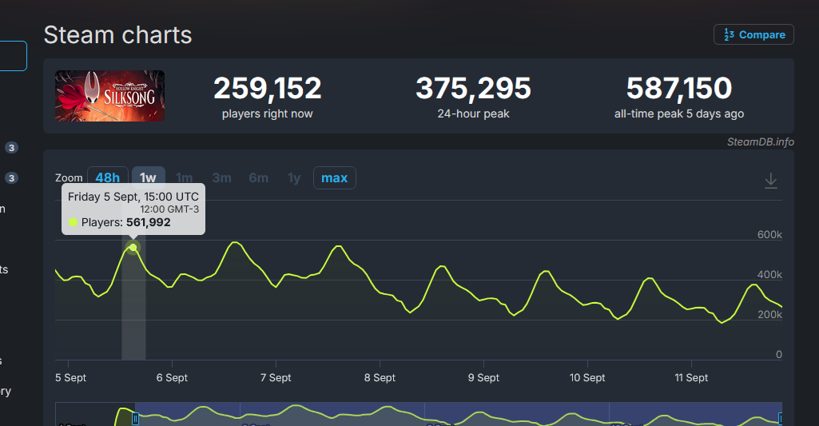Viewport: 819px width, 426px height.
Task: Click the 200k y-axis label
Action: (x=769, y=315)
